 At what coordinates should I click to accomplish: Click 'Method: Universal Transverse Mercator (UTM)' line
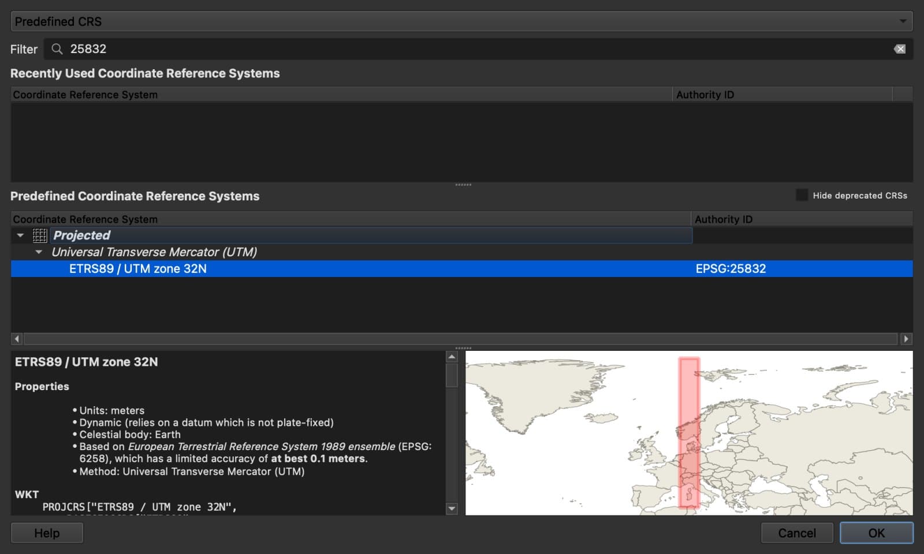tap(192, 471)
